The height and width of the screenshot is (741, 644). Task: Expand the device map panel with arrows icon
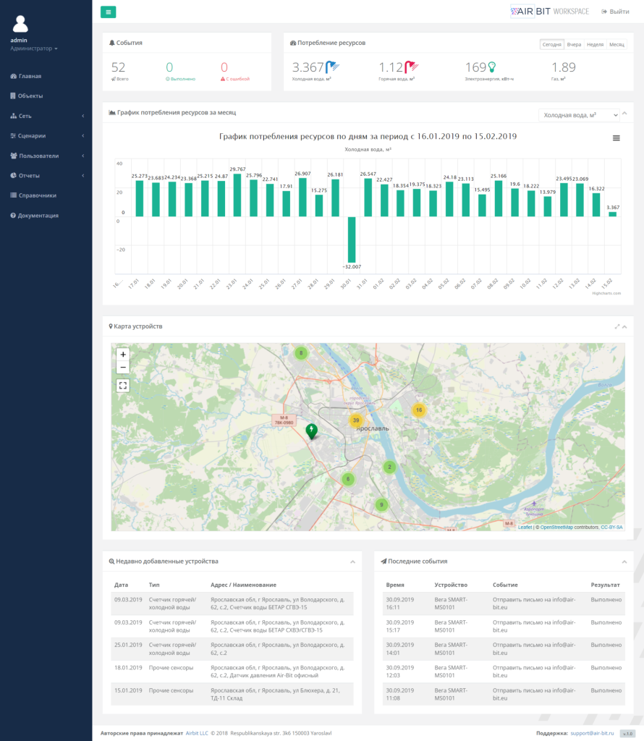click(617, 326)
